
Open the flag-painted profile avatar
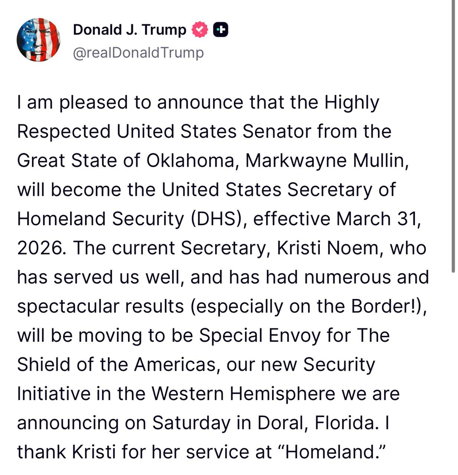click(38, 40)
